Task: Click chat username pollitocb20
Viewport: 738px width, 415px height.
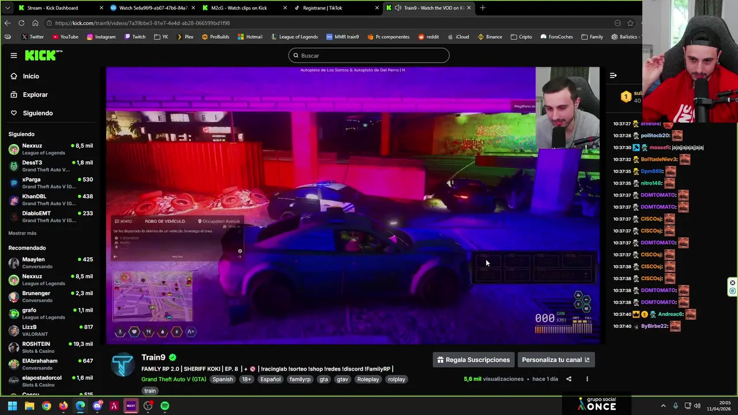Action: point(655,135)
